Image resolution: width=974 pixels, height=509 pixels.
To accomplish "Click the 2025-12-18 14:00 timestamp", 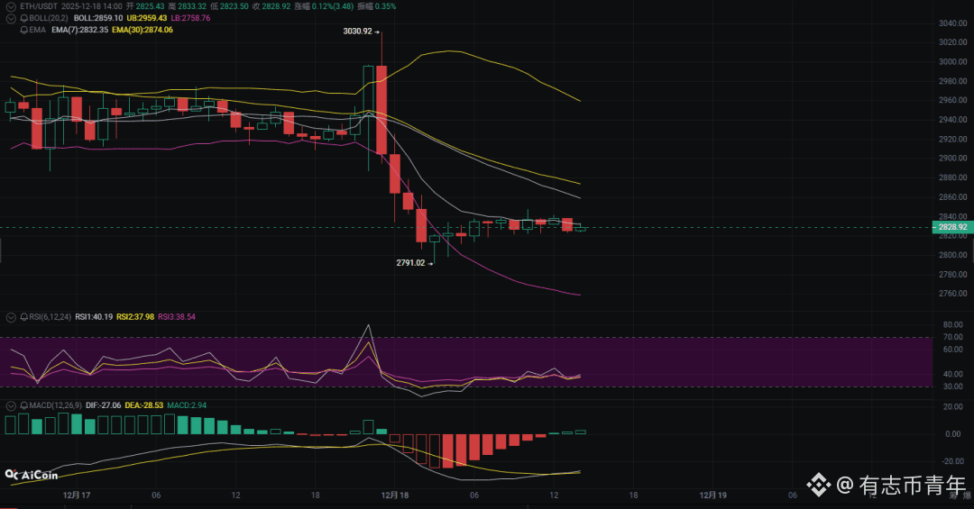I will click(91, 6).
